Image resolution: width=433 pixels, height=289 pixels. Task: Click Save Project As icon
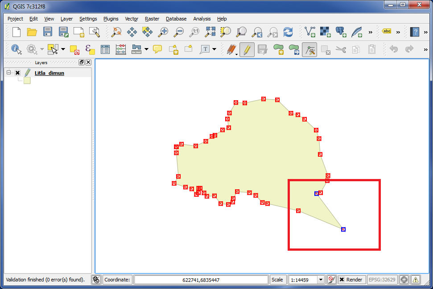pyautogui.click(x=63, y=32)
